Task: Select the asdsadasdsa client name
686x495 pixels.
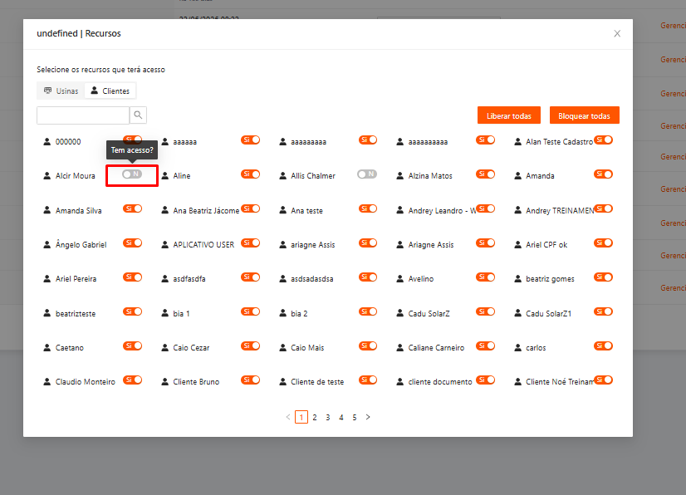Action: [312, 279]
